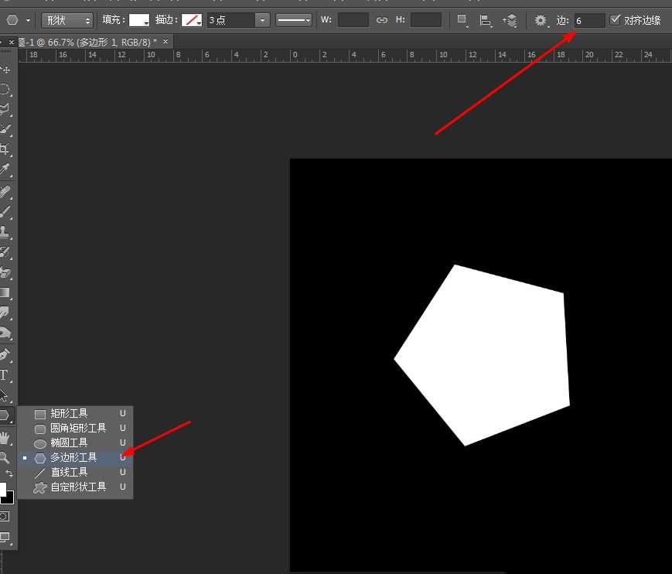
Task: Toggle the 对齐边缘 checkbox
Action: click(x=616, y=19)
